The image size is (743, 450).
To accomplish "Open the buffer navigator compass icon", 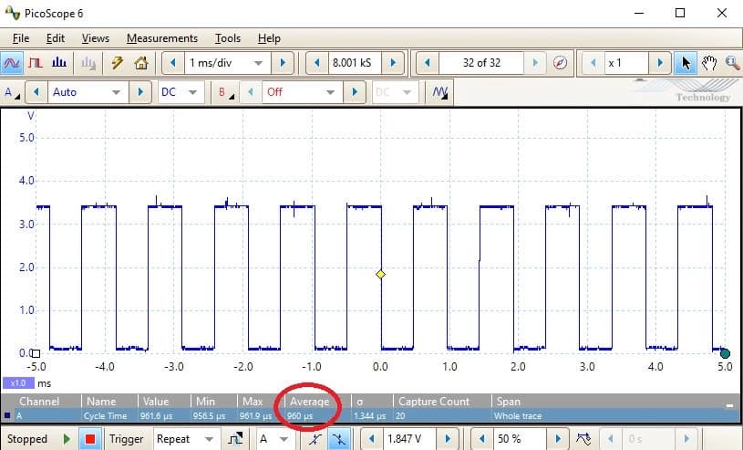I will point(560,64).
